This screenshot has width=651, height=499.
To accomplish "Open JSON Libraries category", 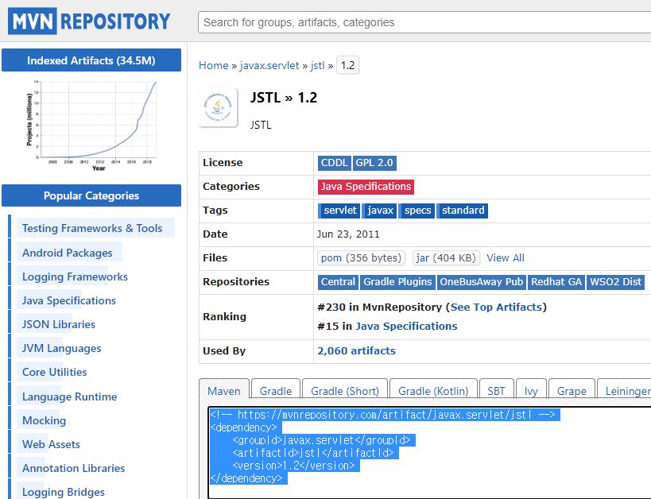I will pos(59,324).
